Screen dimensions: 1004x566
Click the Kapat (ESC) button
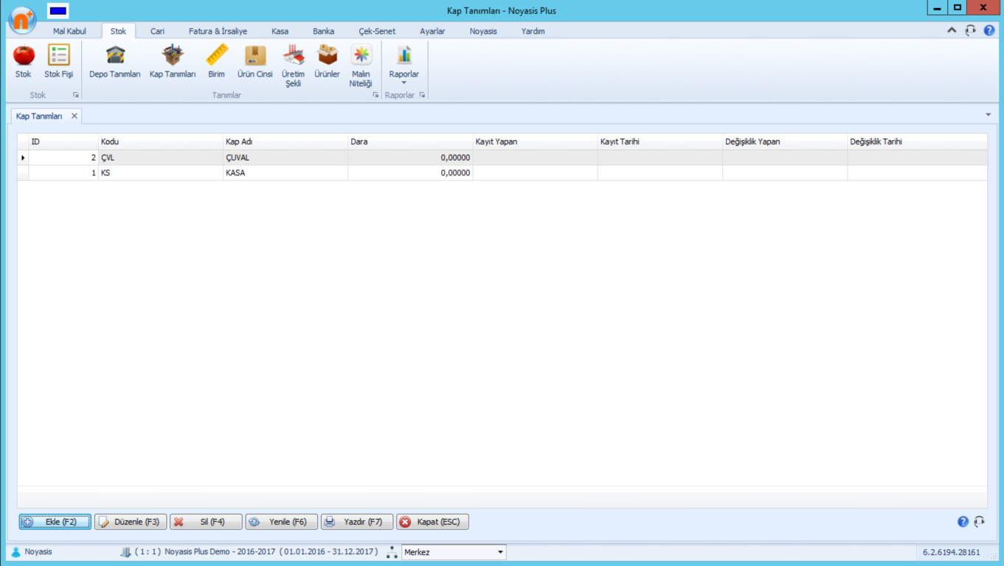pyautogui.click(x=432, y=522)
